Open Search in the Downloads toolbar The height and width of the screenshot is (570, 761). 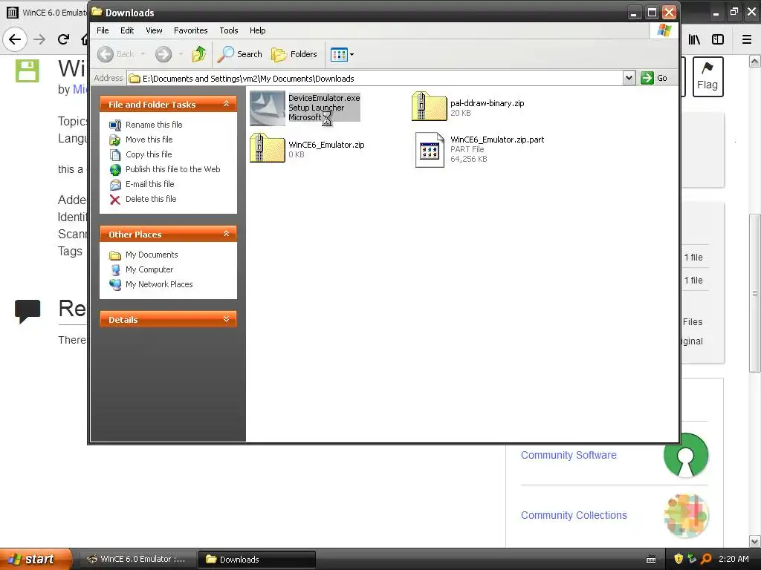(x=239, y=54)
